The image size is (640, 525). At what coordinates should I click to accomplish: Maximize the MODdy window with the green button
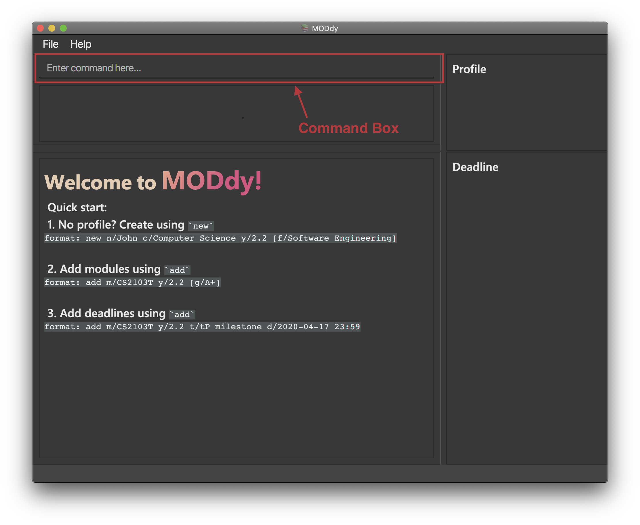point(63,28)
